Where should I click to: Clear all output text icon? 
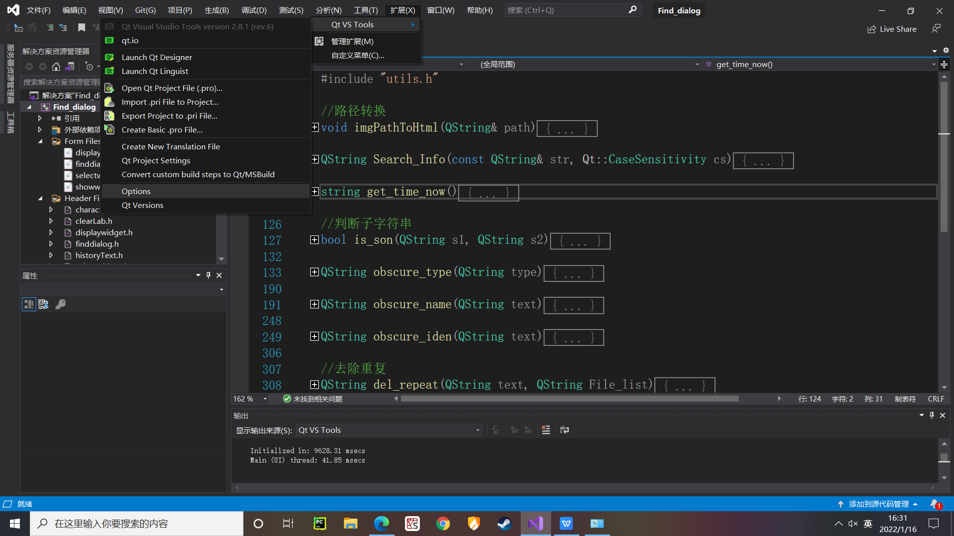pyautogui.click(x=546, y=430)
